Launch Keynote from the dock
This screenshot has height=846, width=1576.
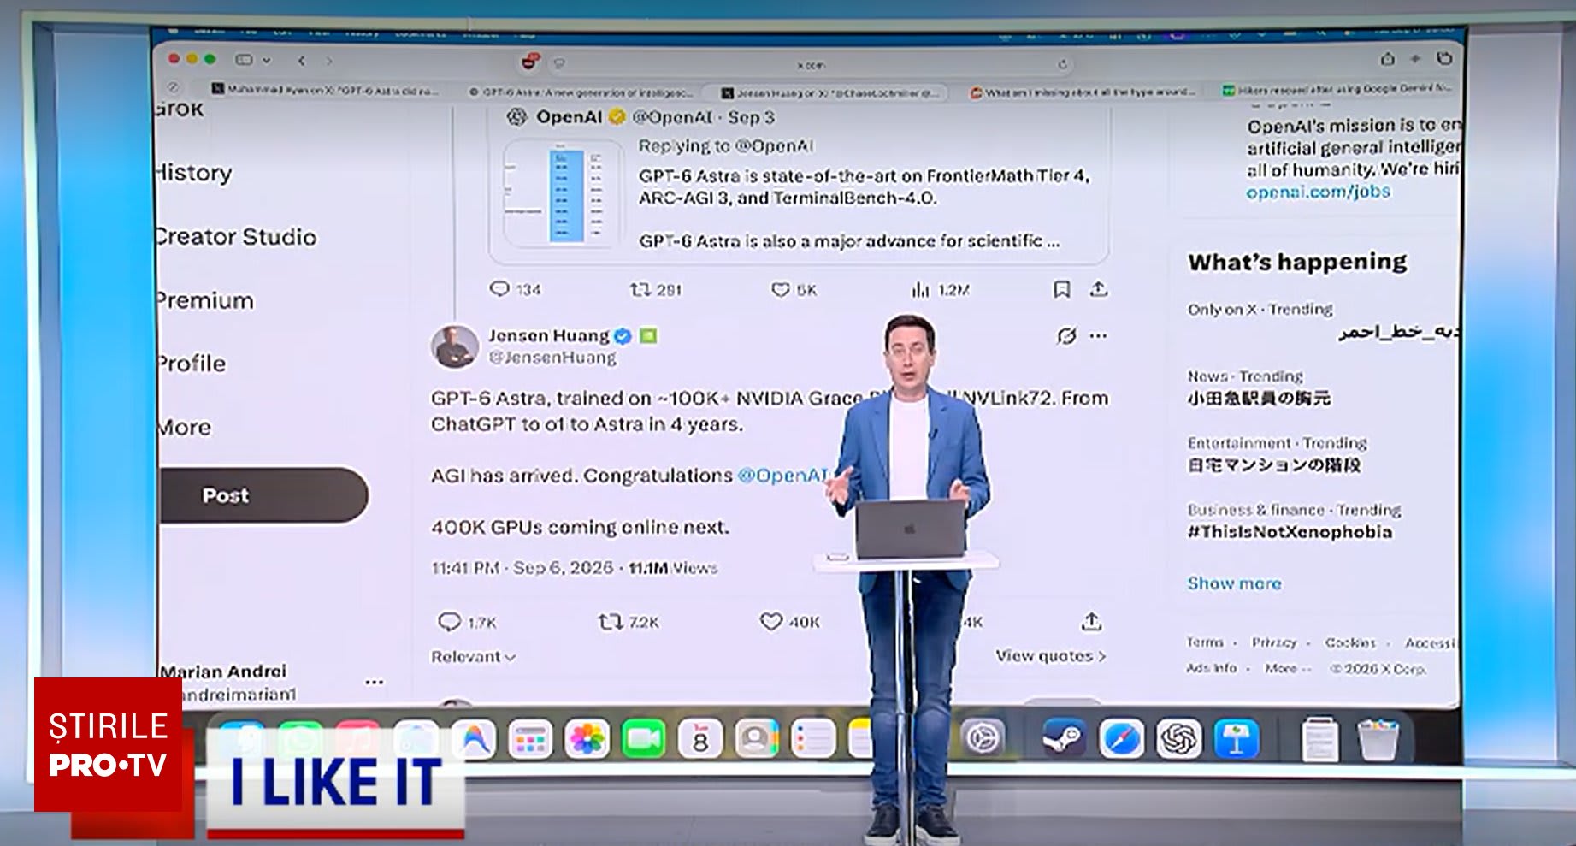[x=1236, y=738]
